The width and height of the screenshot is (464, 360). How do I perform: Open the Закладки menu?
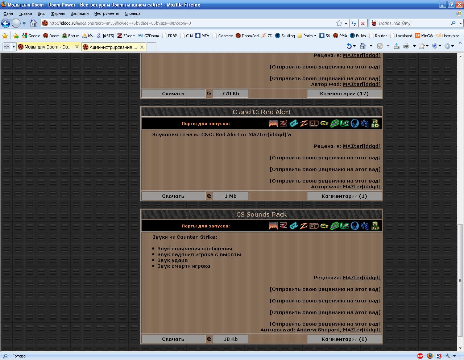point(79,13)
